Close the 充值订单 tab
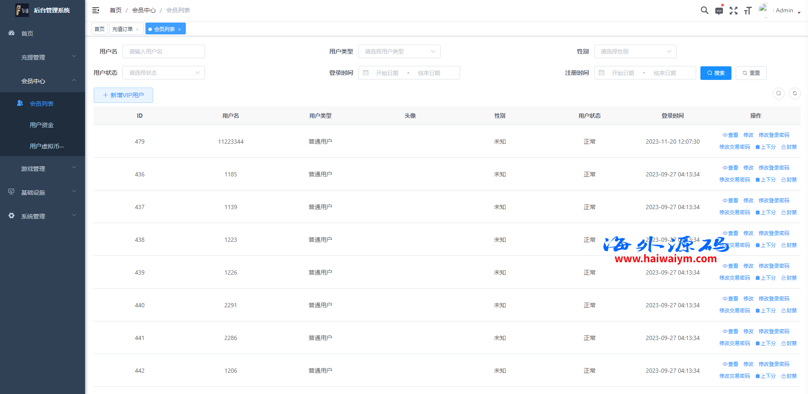This screenshot has height=394, width=808. [x=137, y=29]
